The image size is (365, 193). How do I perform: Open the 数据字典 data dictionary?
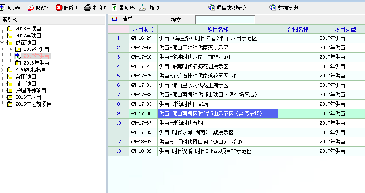(x=272, y=8)
